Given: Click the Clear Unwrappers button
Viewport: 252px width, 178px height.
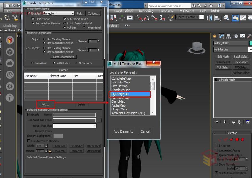Looking at the screenshot, I should pyautogui.click(x=63, y=57).
